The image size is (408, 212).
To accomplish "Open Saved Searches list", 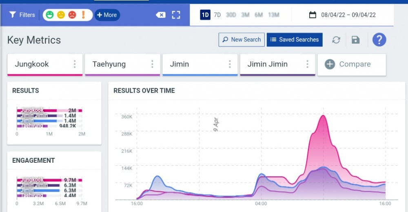I will (295, 40).
